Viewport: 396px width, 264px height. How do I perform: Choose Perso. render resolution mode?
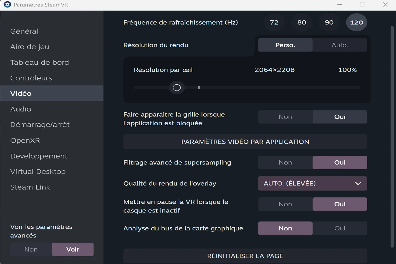285,45
